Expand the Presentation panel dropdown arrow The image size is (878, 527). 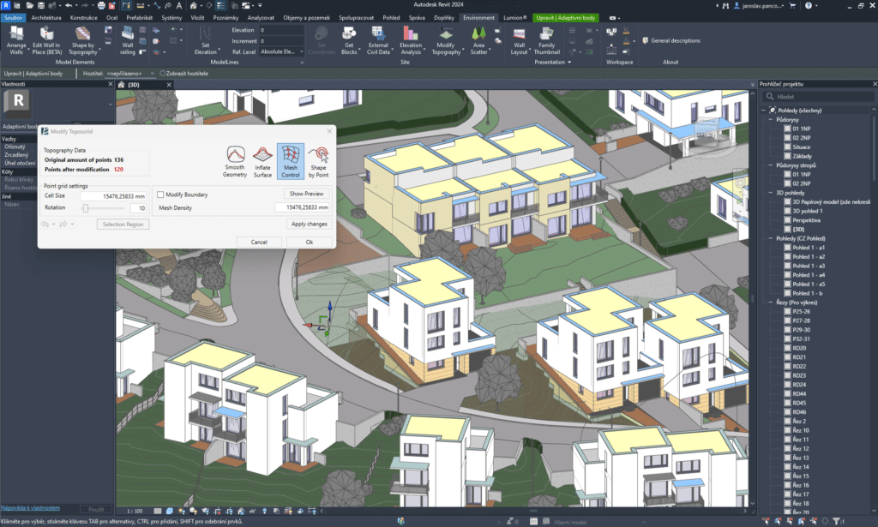pyautogui.click(x=569, y=62)
